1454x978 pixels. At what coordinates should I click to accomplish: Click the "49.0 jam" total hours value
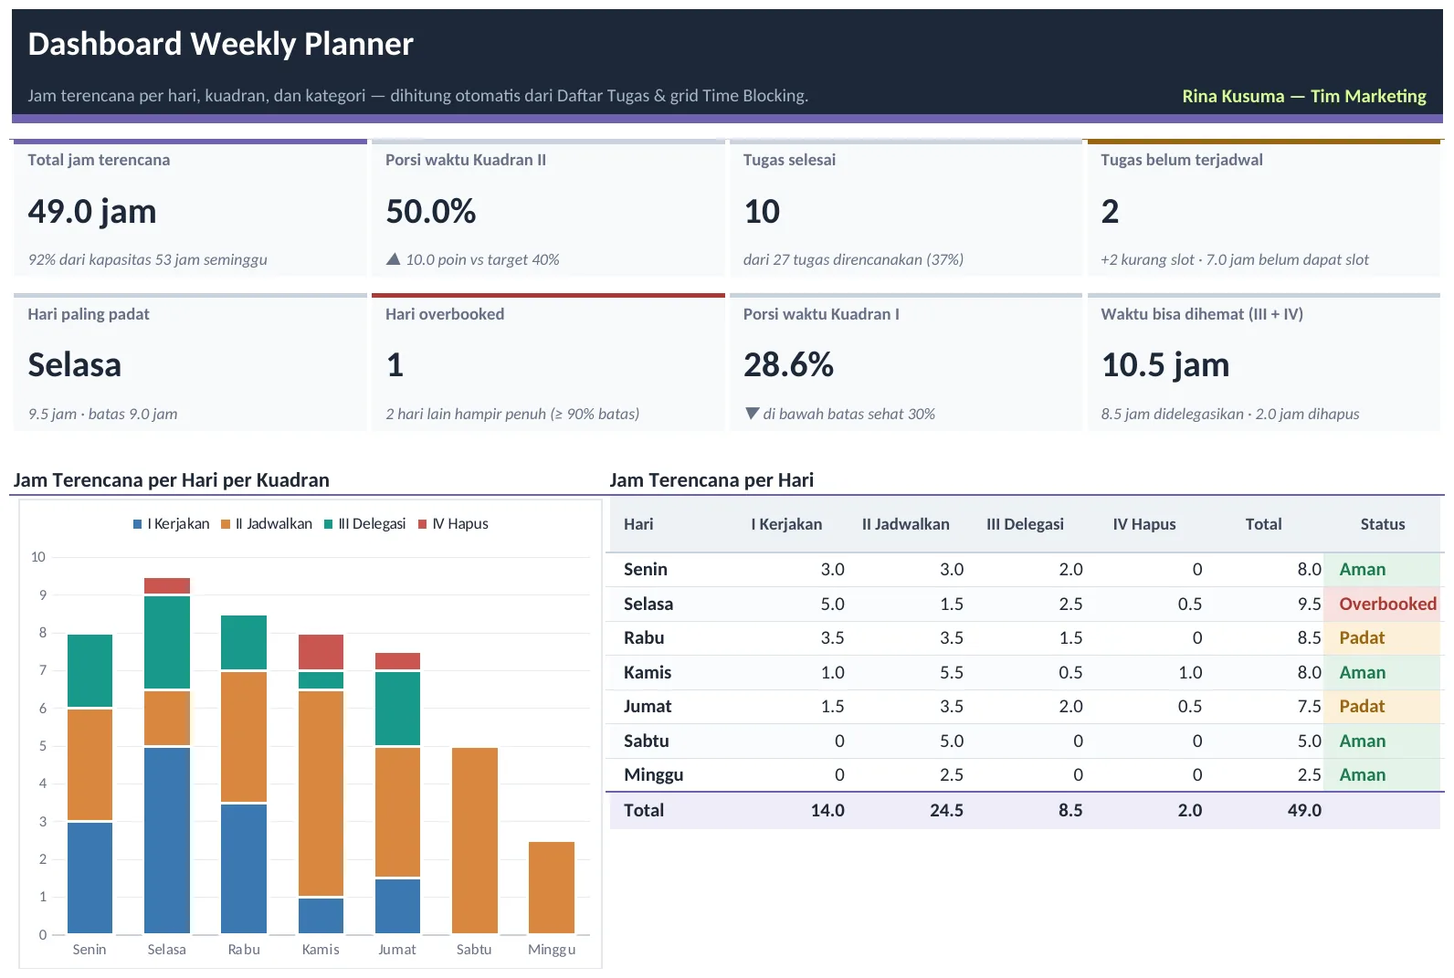92,212
